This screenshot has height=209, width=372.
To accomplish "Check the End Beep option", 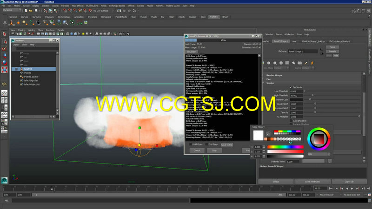I will coord(206,144).
